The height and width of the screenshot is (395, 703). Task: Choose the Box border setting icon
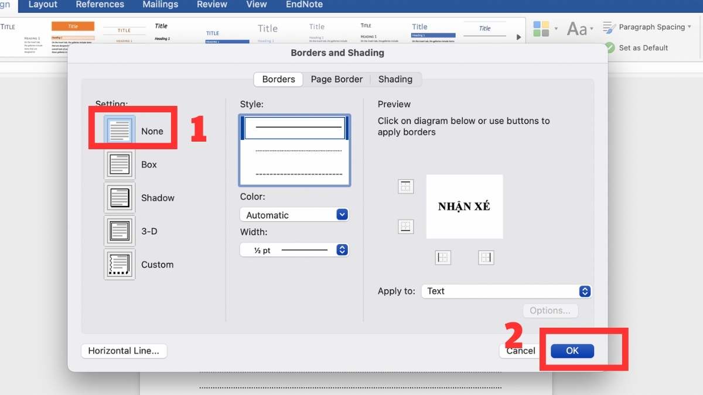click(x=120, y=164)
